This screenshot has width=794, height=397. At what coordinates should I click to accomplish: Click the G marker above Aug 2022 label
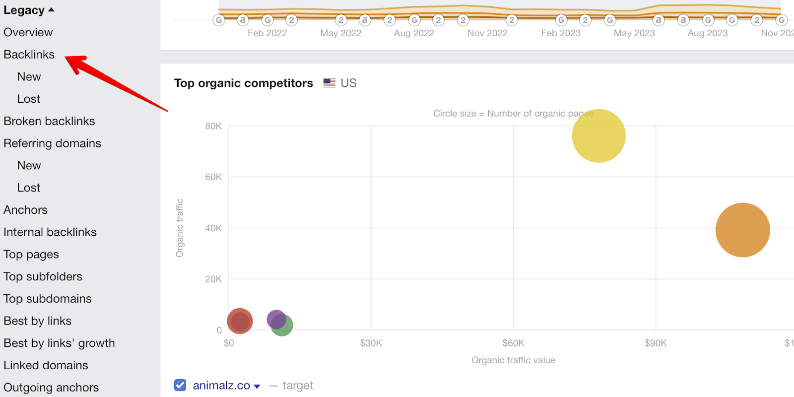[414, 20]
